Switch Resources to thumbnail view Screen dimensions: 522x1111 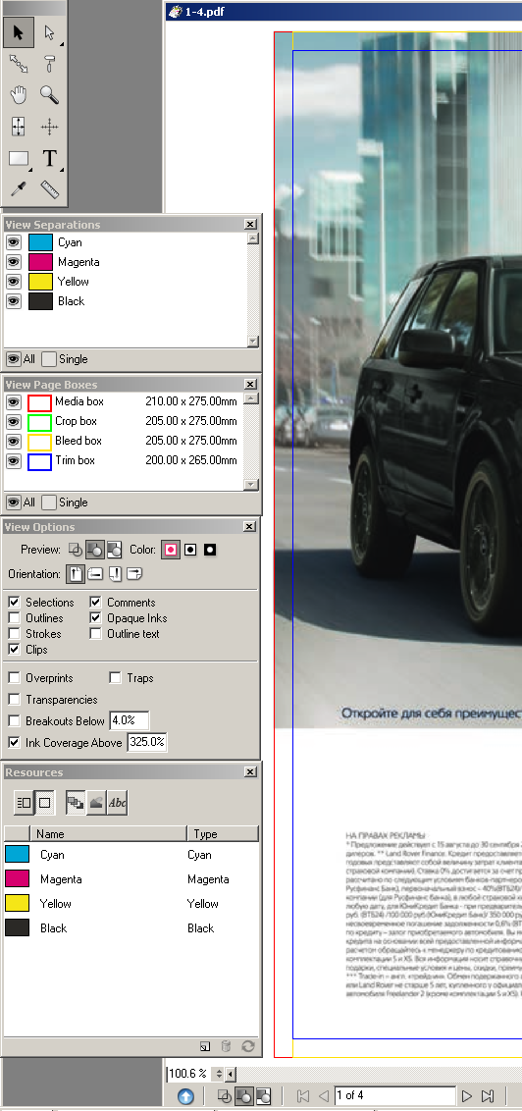pyautogui.click(x=44, y=803)
